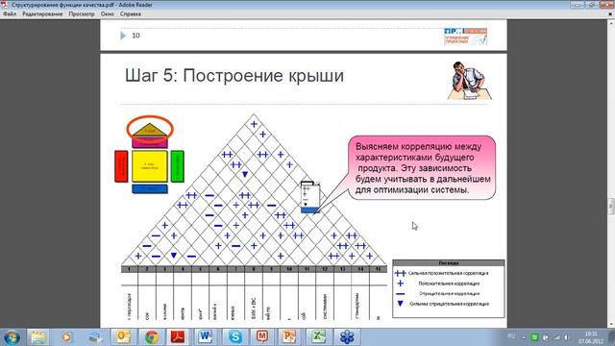Show hidden tray icons arrow
The image size is (615, 346).
click(x=524, y=337)
